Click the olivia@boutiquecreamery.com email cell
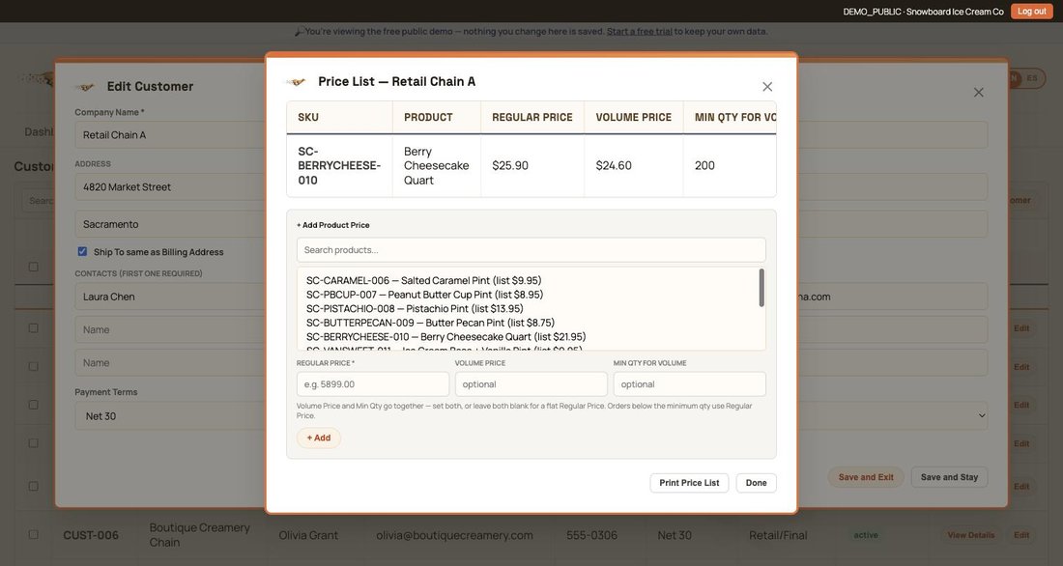 [x=454, y=535]
